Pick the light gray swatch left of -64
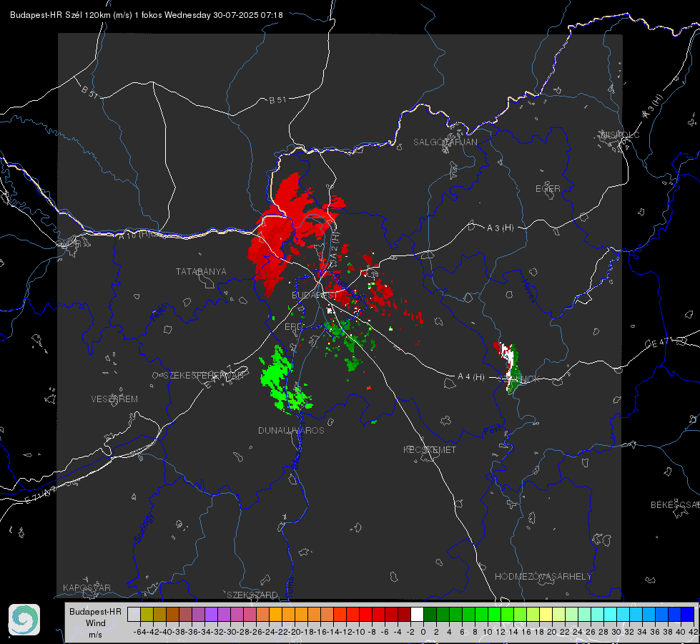700x644 pixels. [134, 614]
